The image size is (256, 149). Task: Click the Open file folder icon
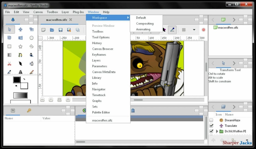pos(52,30)
